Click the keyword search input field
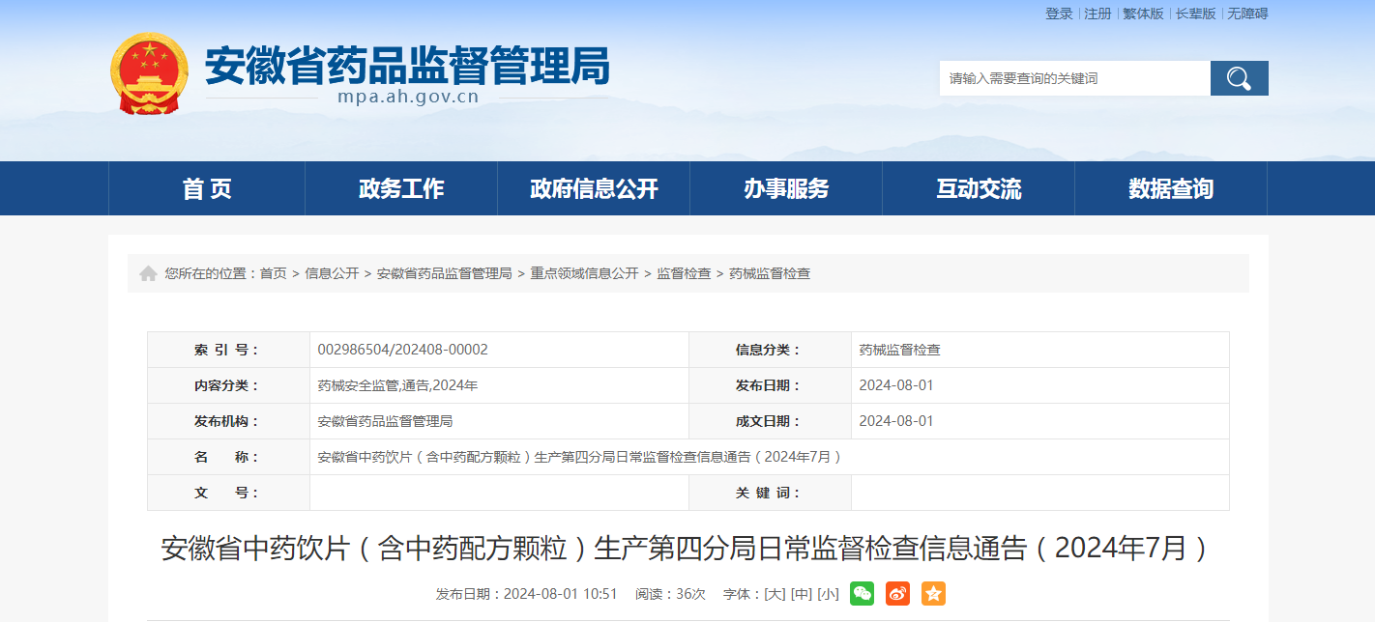This screenshot has height=622, width=1375. [1074, 78]
